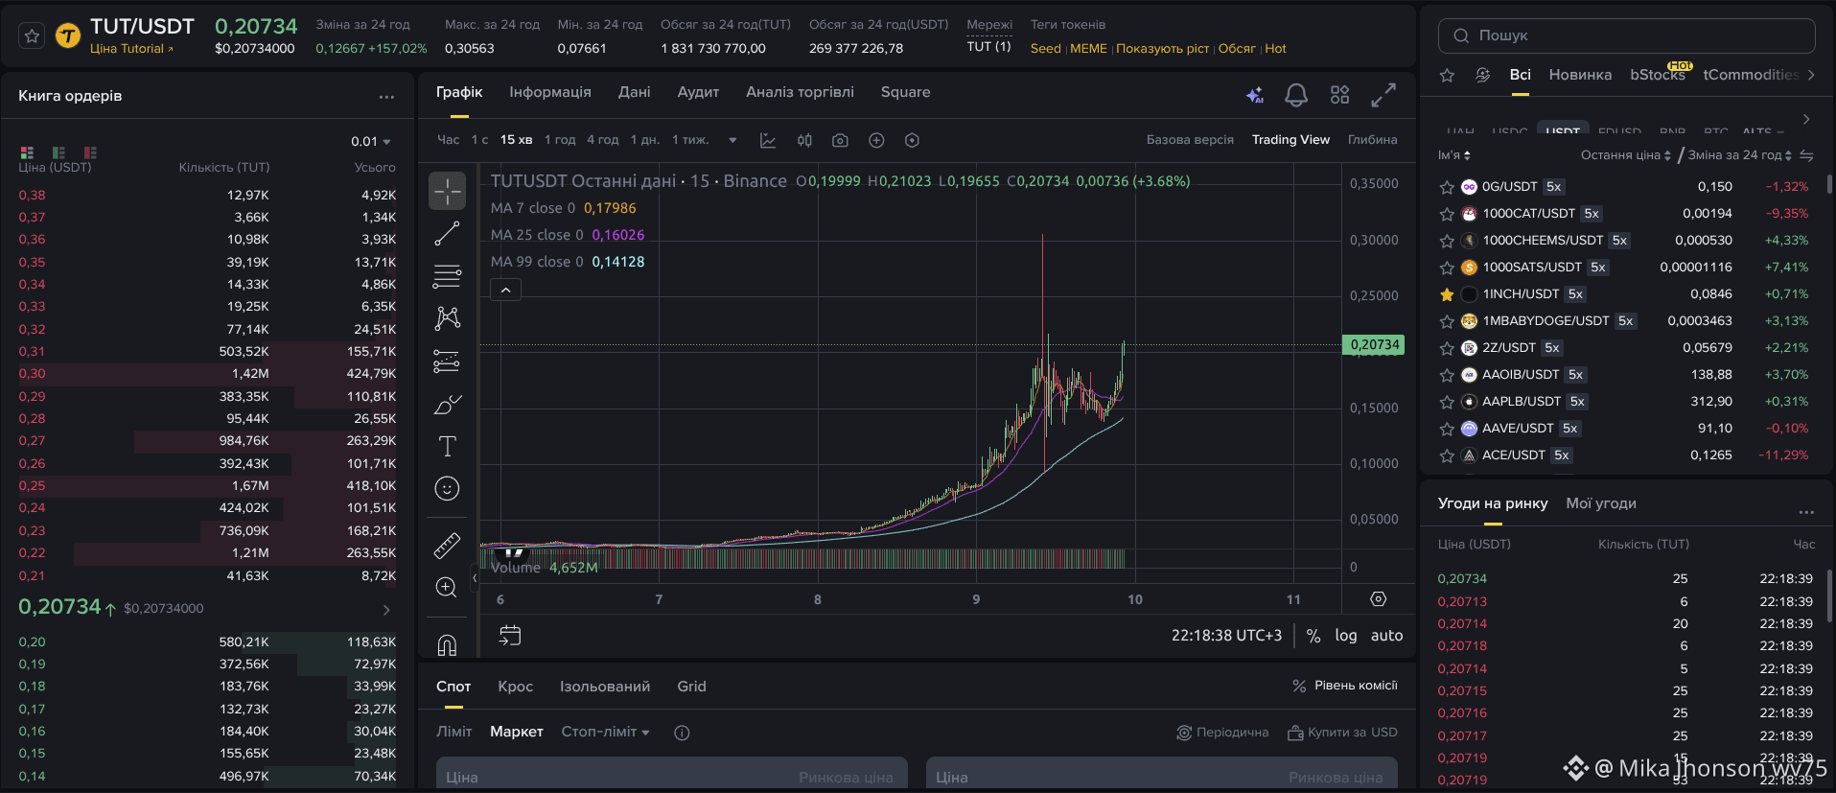This screenshot has width=1836, height=793.
Task: Expand the market tabs with the right chevron
Action: click(1810, 75)
